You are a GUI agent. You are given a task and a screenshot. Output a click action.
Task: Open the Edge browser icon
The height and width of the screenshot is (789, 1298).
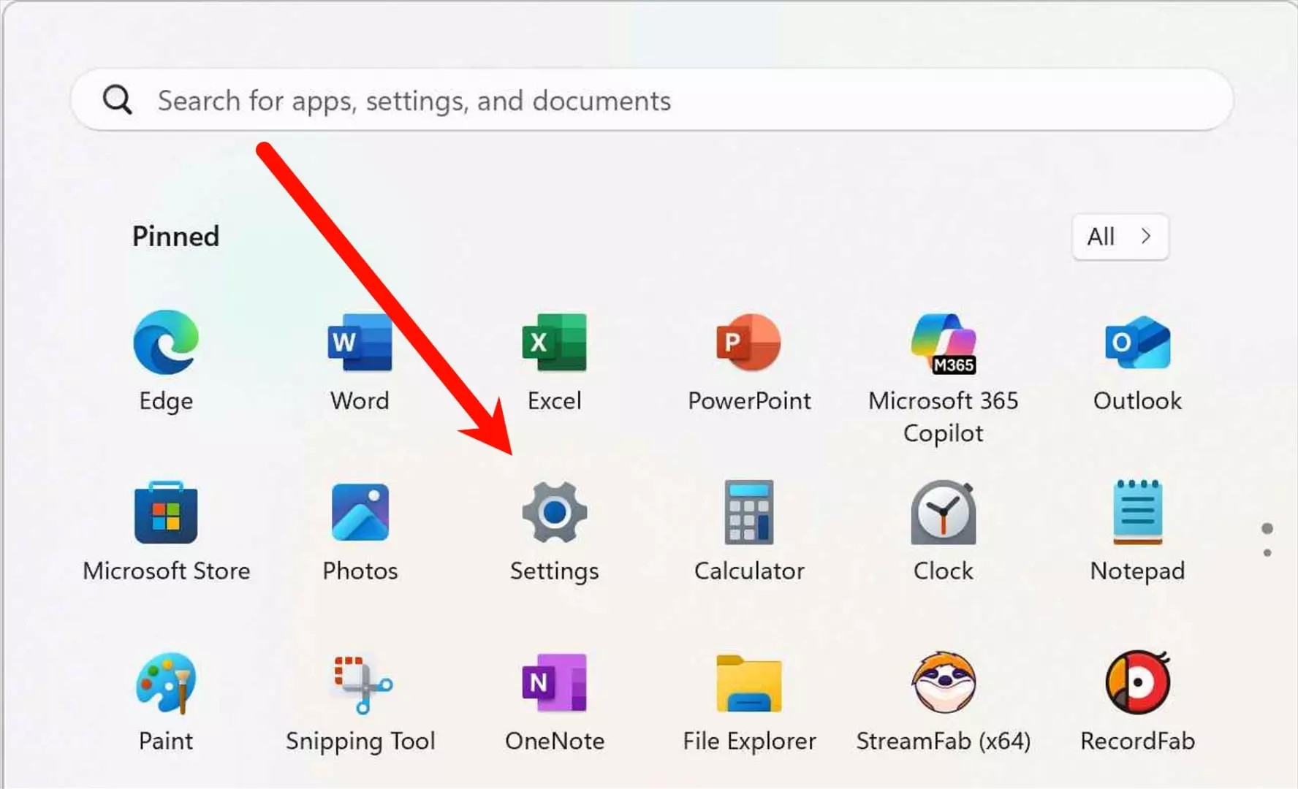point(166,342)
